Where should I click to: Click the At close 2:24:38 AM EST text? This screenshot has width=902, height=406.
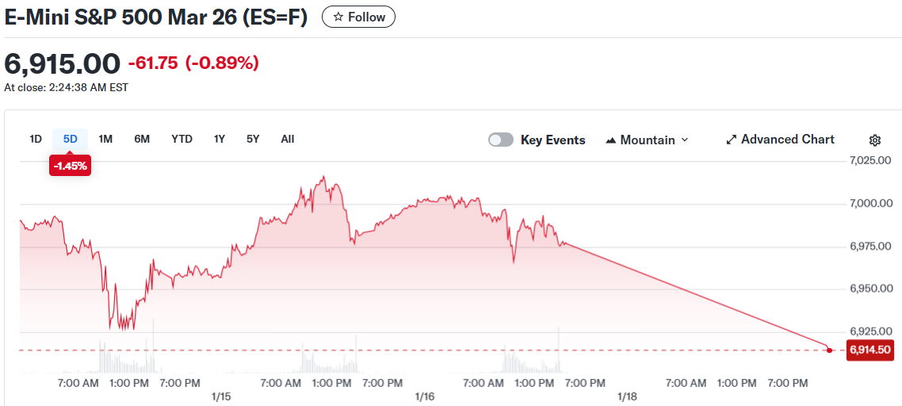[66, 88]
